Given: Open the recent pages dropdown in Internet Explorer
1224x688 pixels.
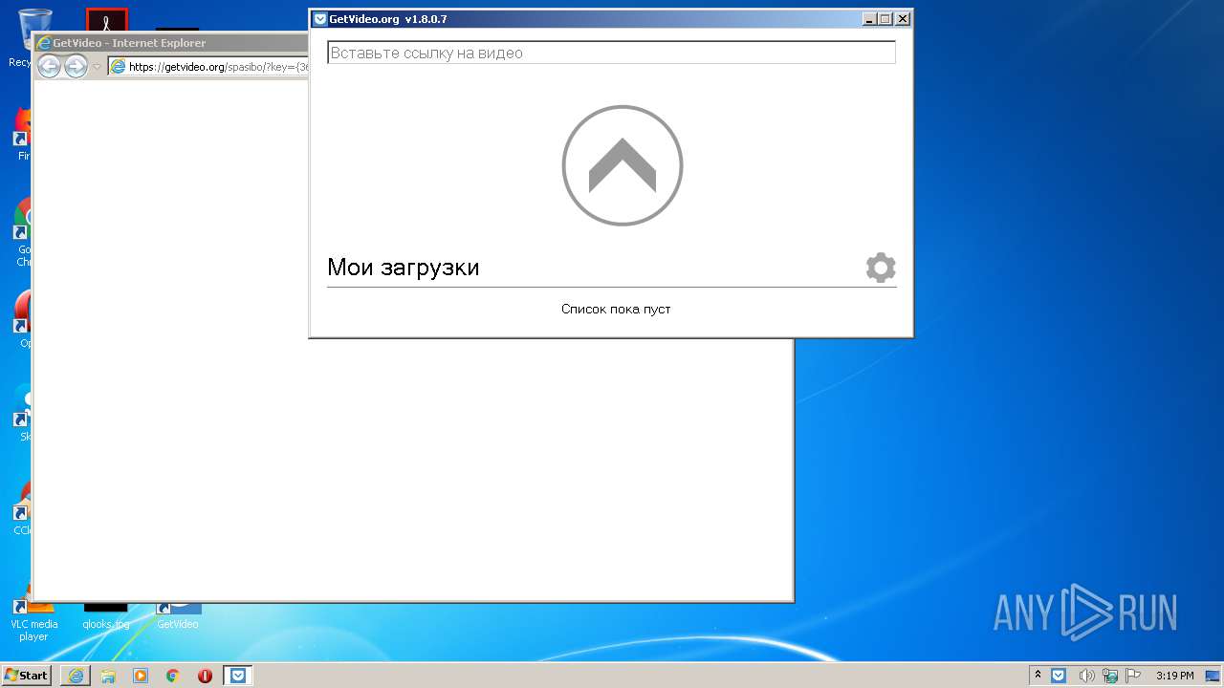Looking at the screenshot, I should click(x=97, y=67).
